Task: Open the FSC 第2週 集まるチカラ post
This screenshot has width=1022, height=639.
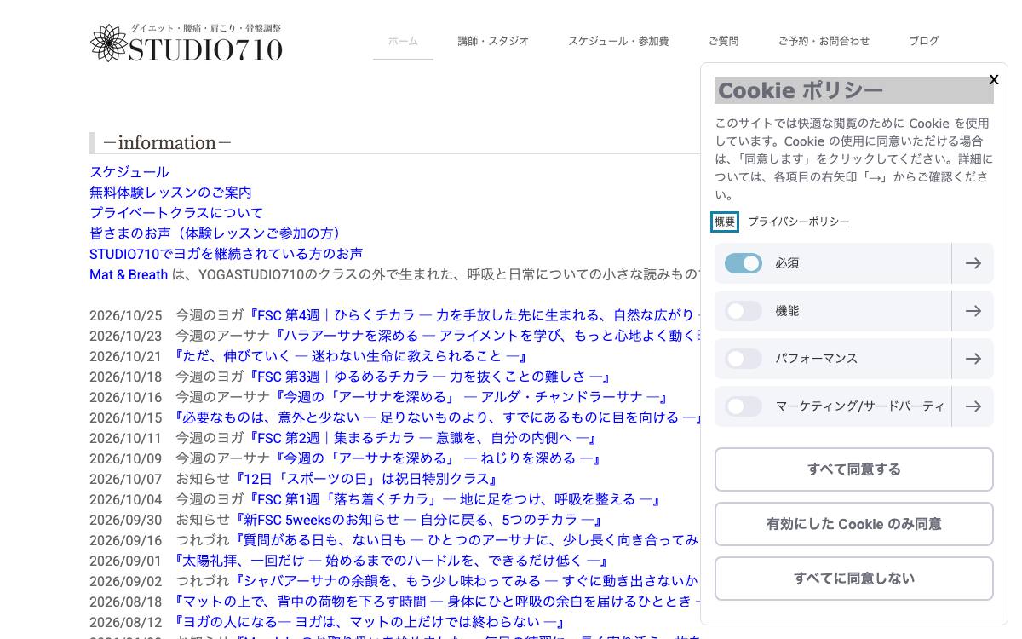Action: [x=422, y=438]
